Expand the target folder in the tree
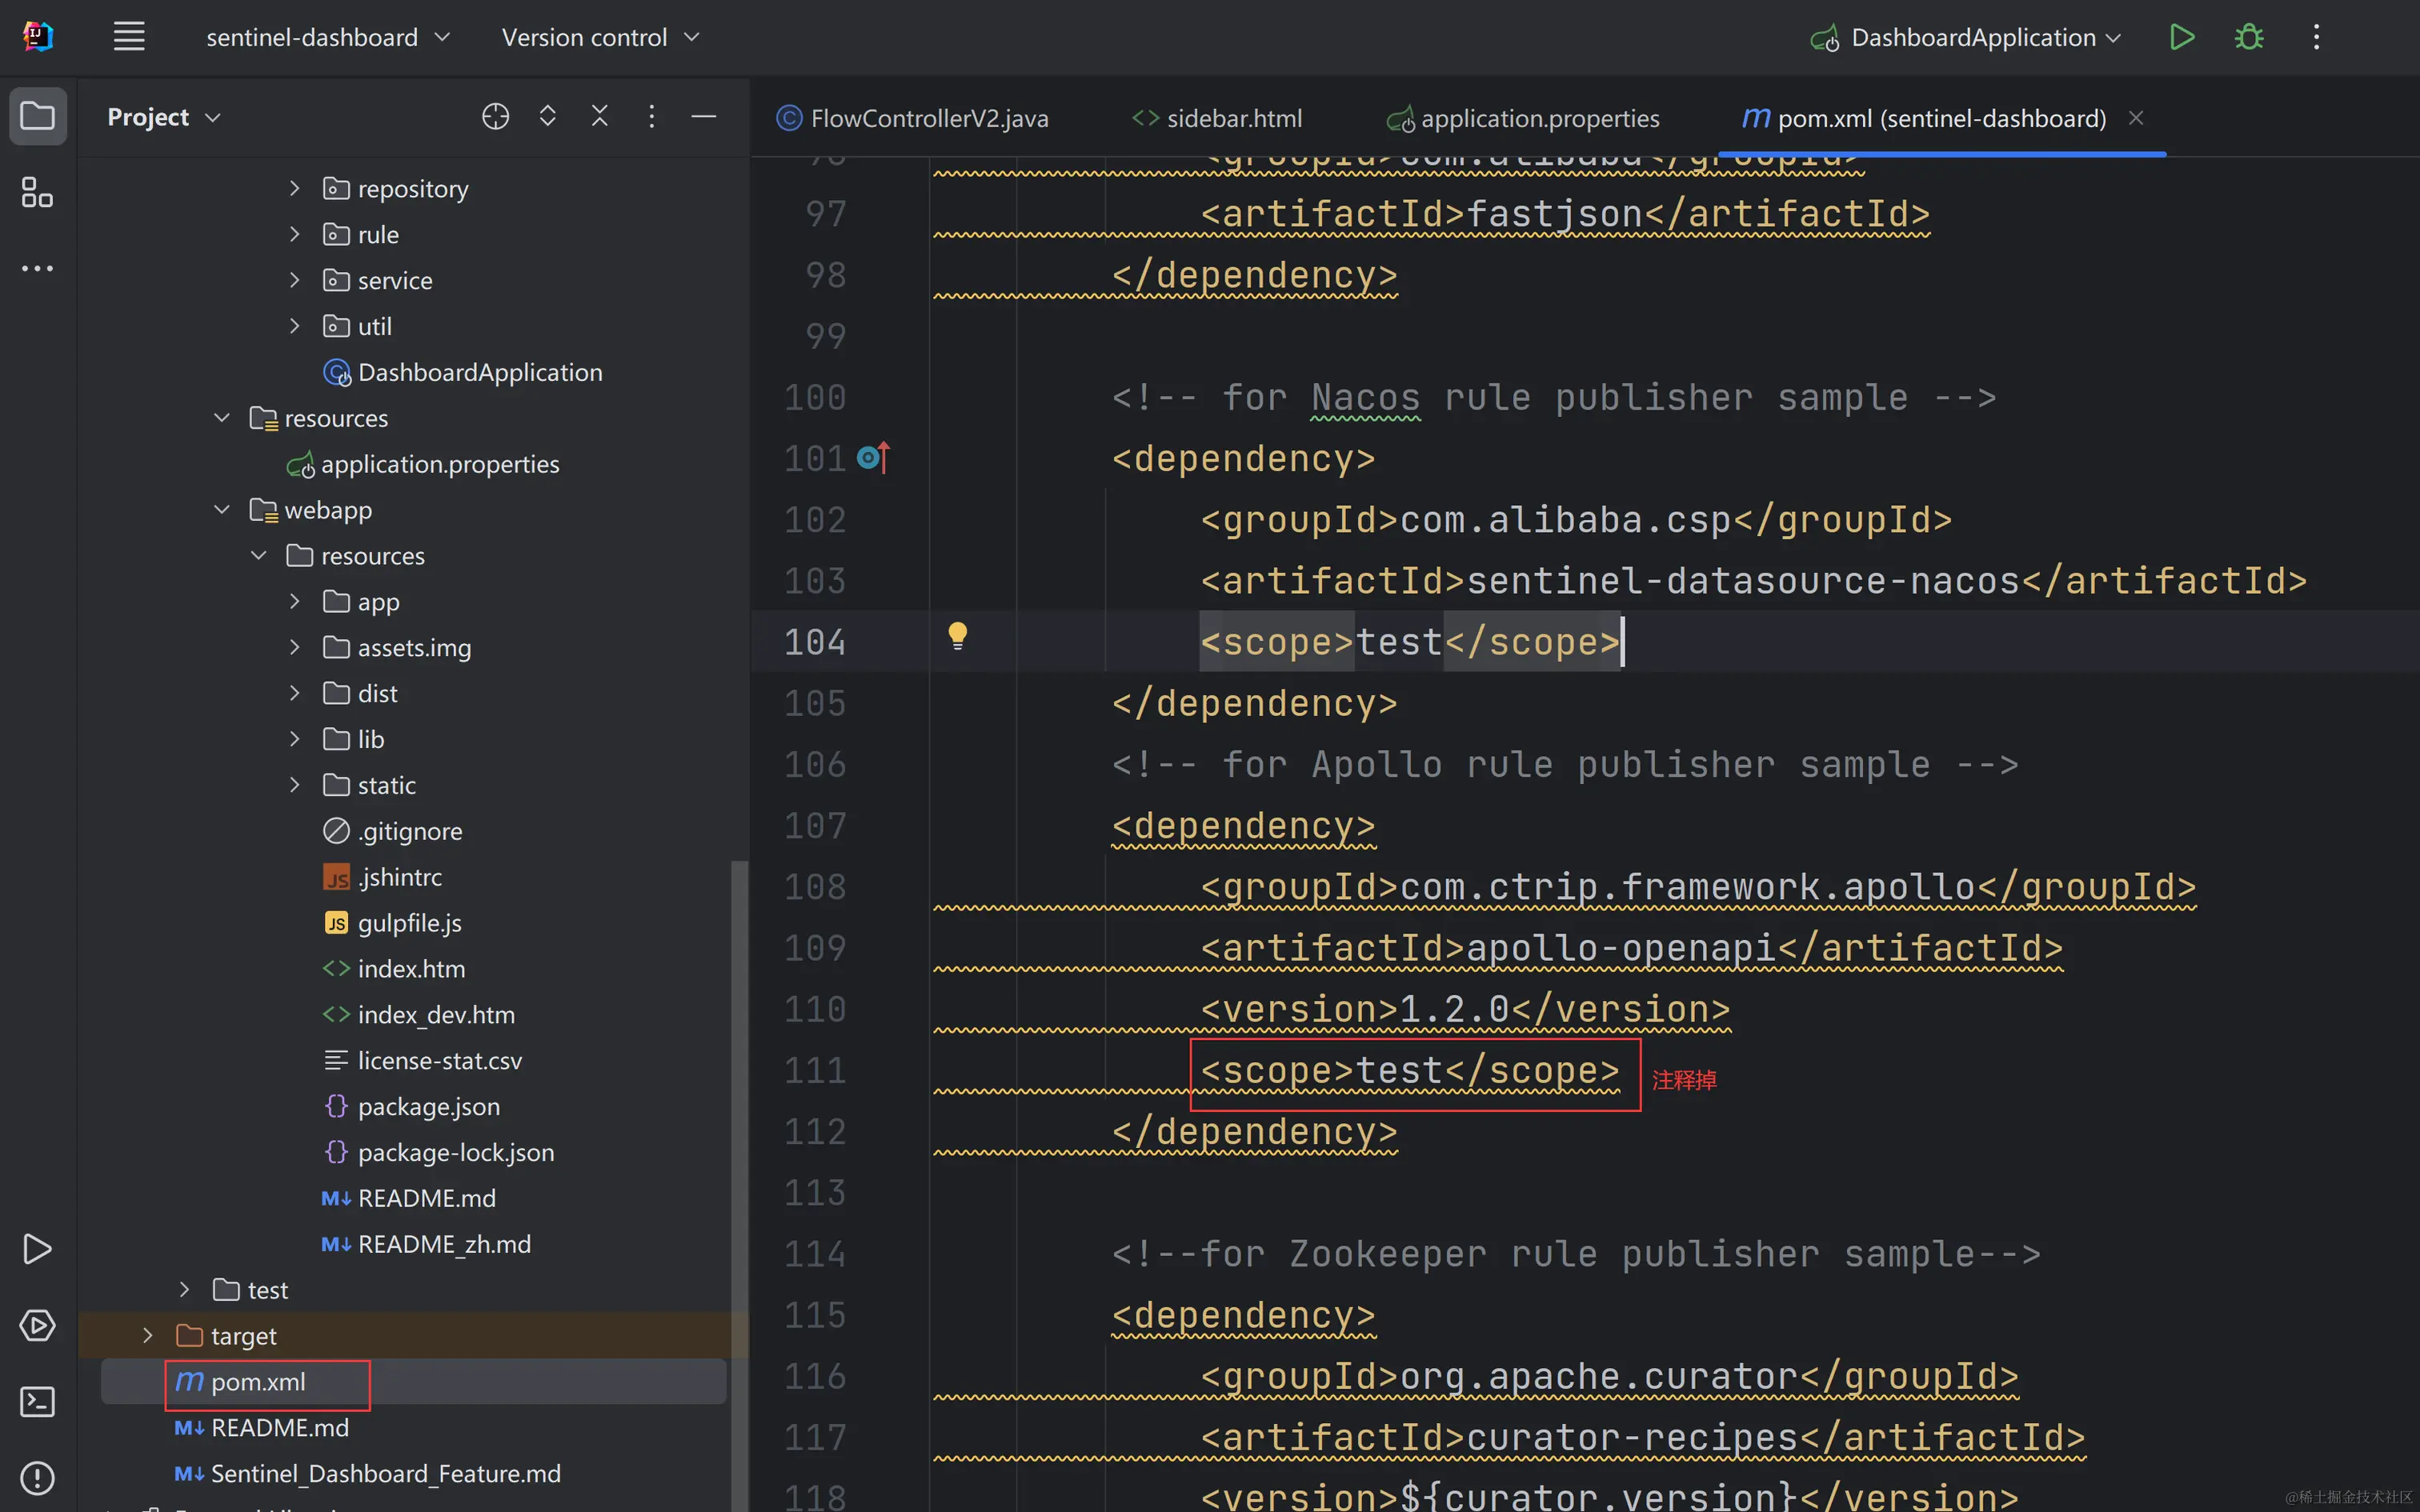The height and width of the screenshot is (1512, 2420). coord(148,1335)
